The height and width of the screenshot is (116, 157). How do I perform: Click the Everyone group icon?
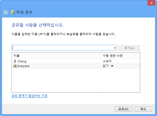(x=15, y=66)
